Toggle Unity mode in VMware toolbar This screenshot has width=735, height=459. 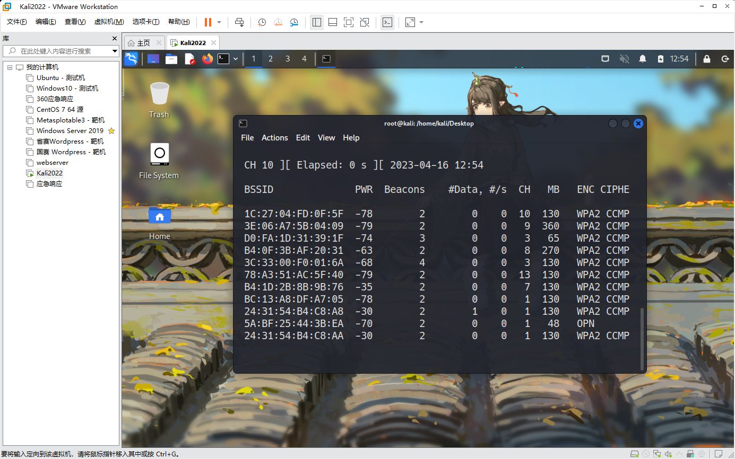tap(365, 22)
